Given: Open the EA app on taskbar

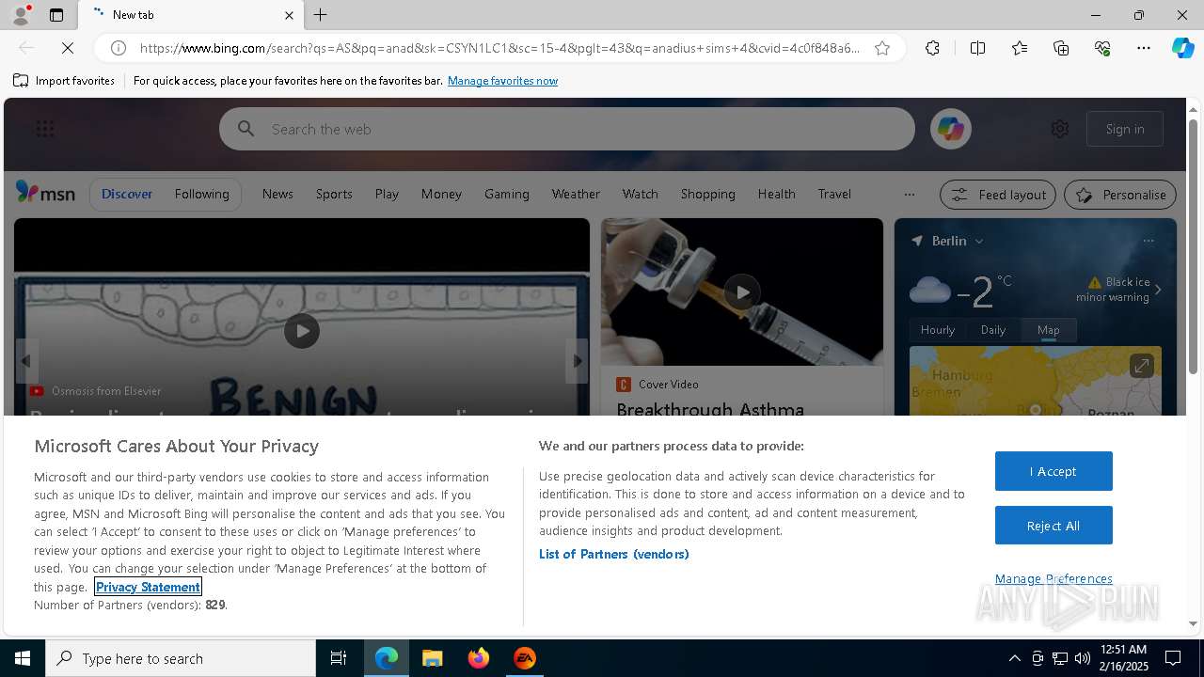Looking at the screenshot, I should [x=525, y=658].
